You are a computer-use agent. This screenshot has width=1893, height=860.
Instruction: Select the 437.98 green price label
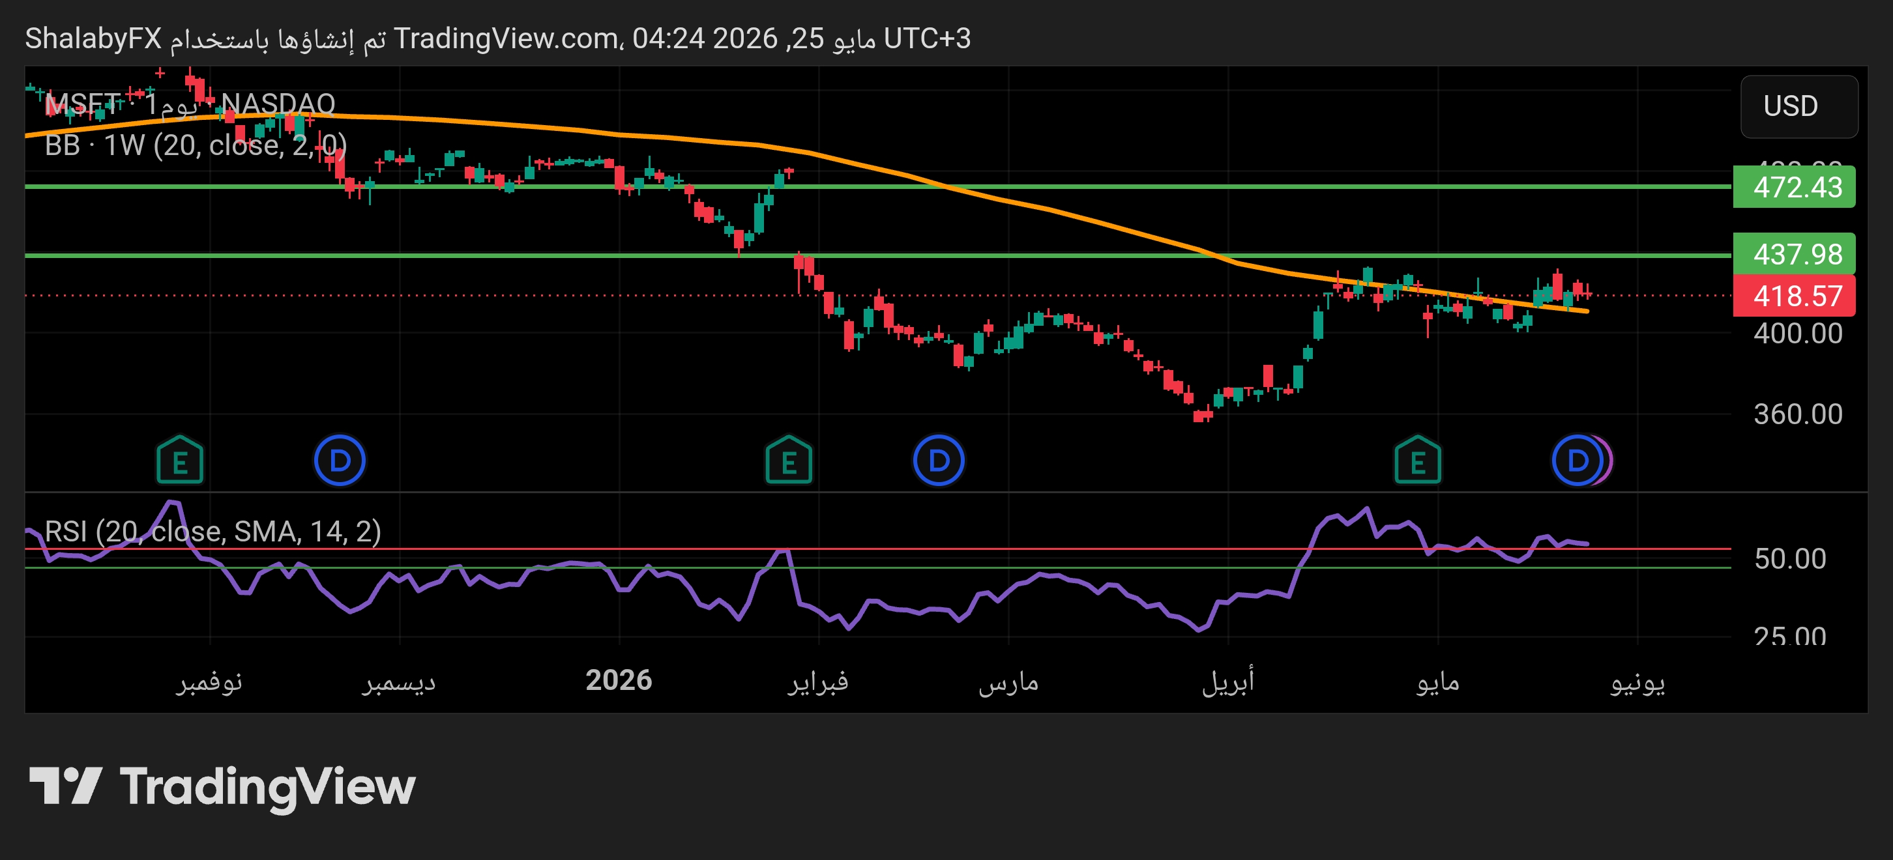(x=1794, y=254)
